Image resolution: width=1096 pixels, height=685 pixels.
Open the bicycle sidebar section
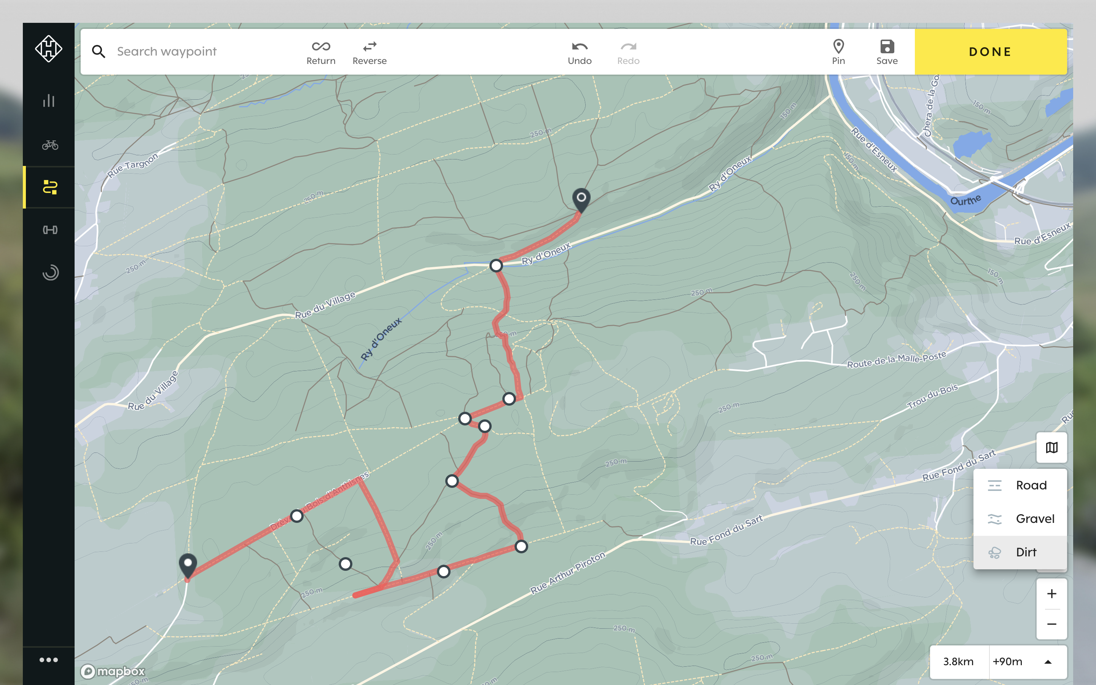click(50, 145)
